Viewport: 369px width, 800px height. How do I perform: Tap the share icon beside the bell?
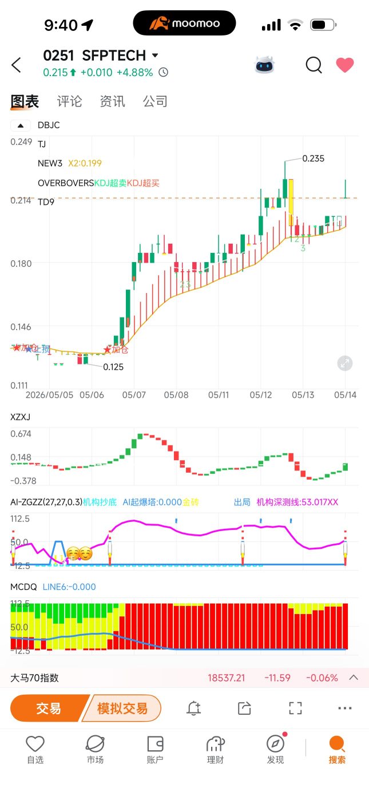[x=244, y=708]
